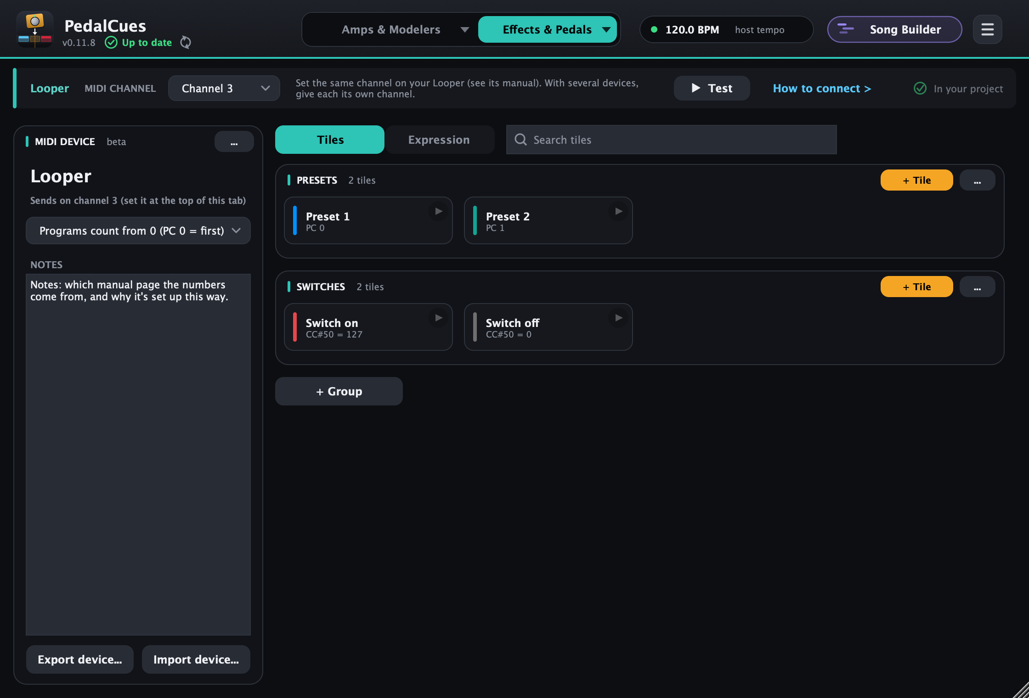
Task: Trigger the Switch on tile play icon
Action: (x=439, y=318)
